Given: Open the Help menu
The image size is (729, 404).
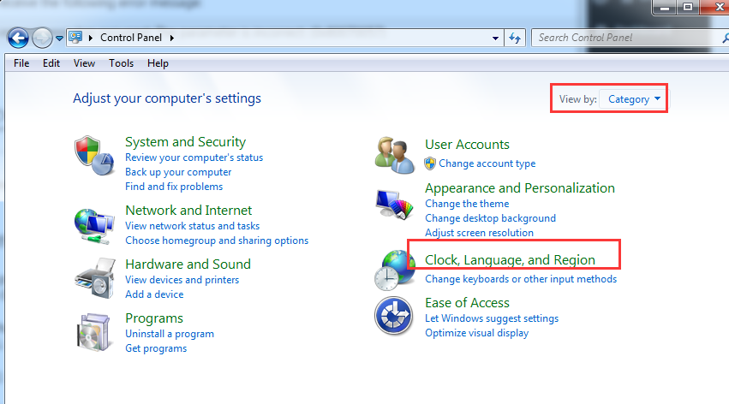Looking at the screenshot, I should pyautogui.click(x=158, y=63).
